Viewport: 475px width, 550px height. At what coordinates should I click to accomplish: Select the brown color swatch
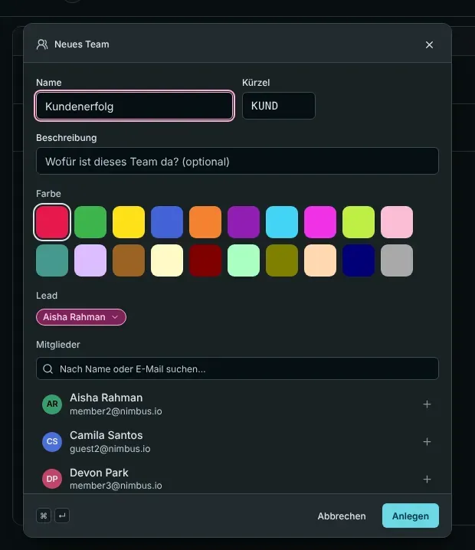(129, 260)
